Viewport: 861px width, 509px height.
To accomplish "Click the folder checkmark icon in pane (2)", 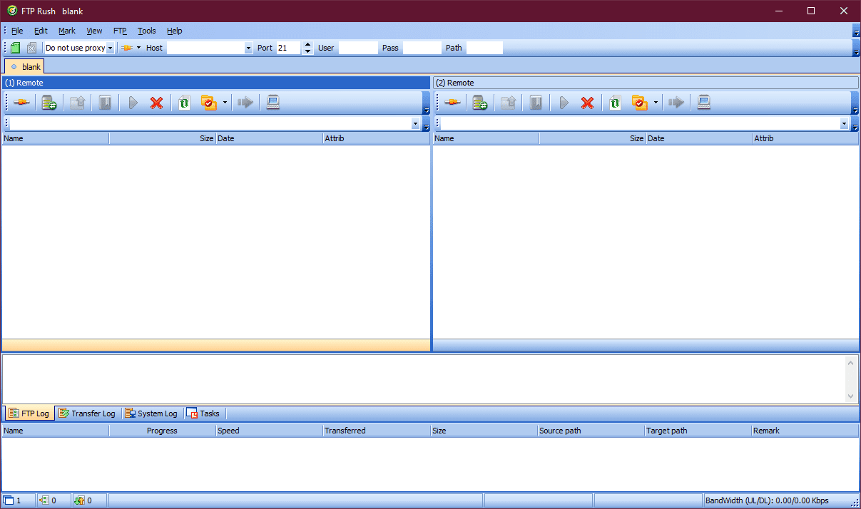I will (638, 103).
